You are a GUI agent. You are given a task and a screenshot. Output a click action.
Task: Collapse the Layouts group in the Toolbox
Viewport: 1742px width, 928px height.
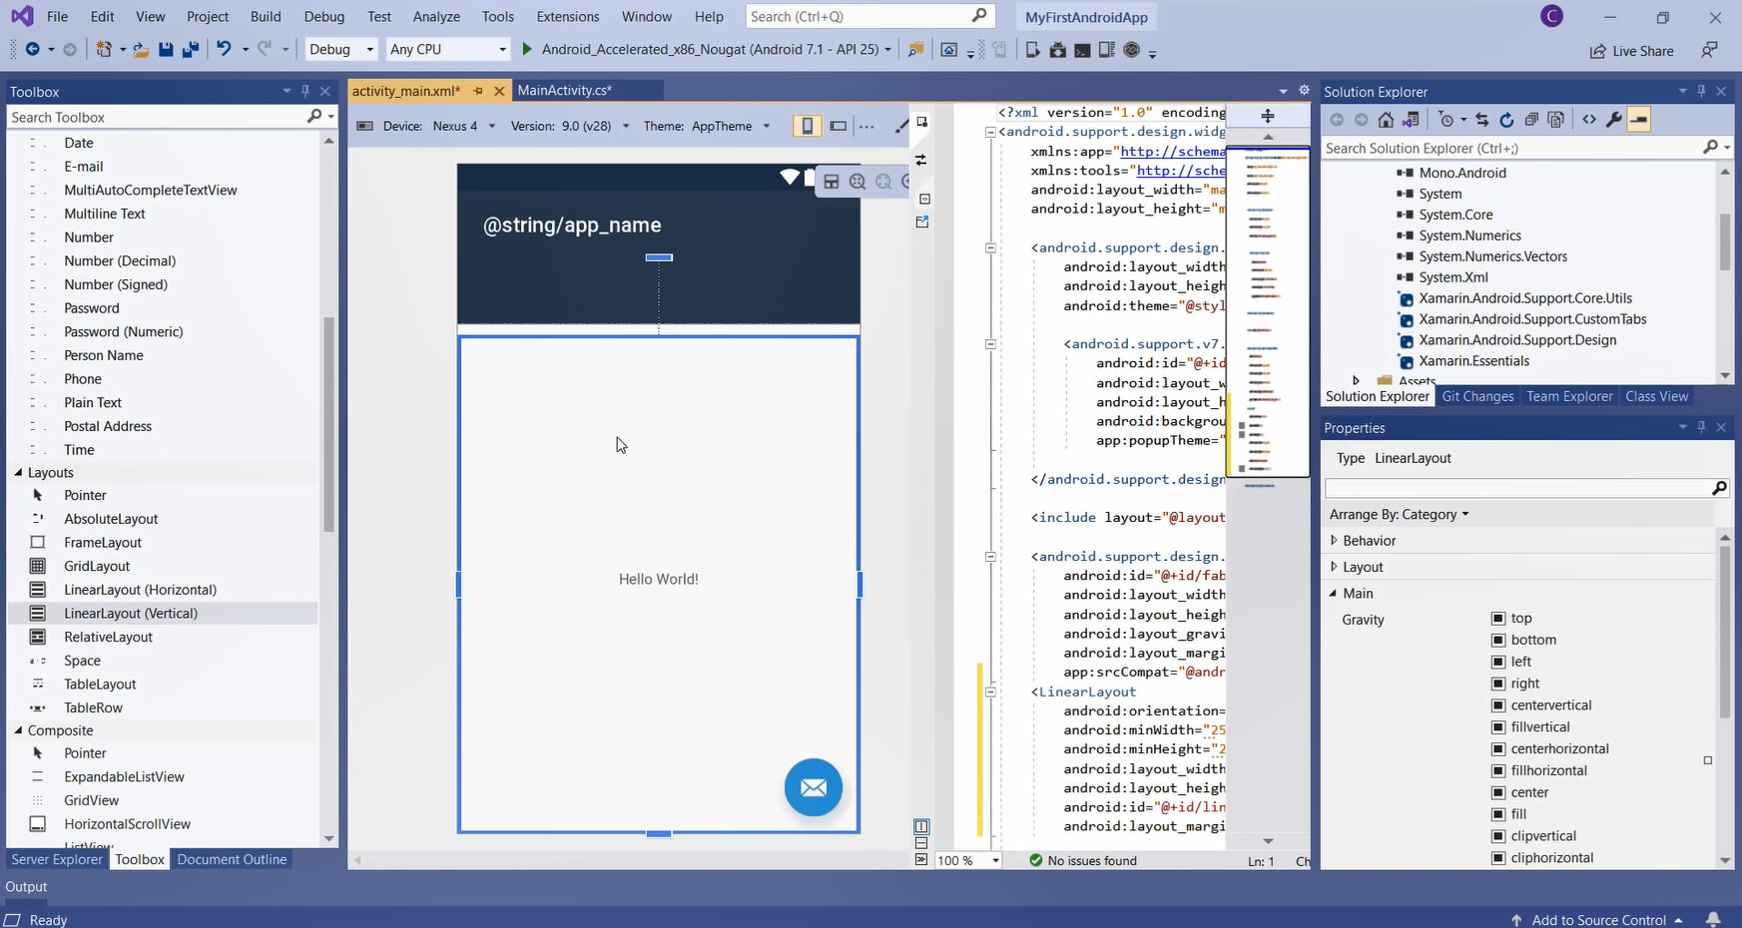click(x=18, y=473)
